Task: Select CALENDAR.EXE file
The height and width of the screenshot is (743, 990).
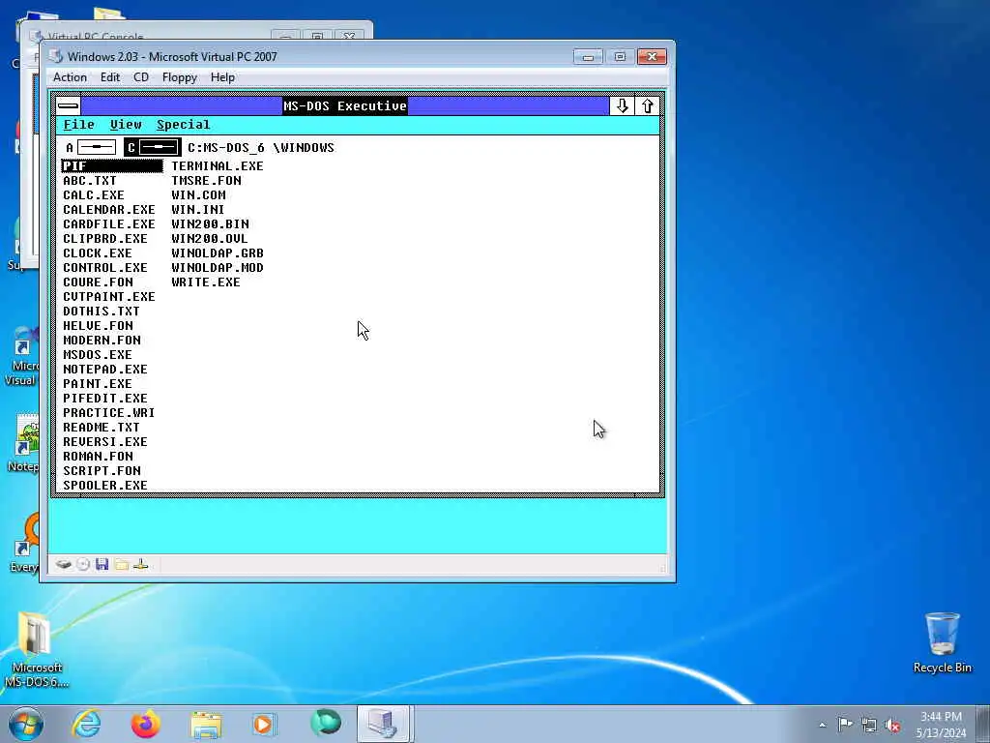Action: [x=108, y=210]
